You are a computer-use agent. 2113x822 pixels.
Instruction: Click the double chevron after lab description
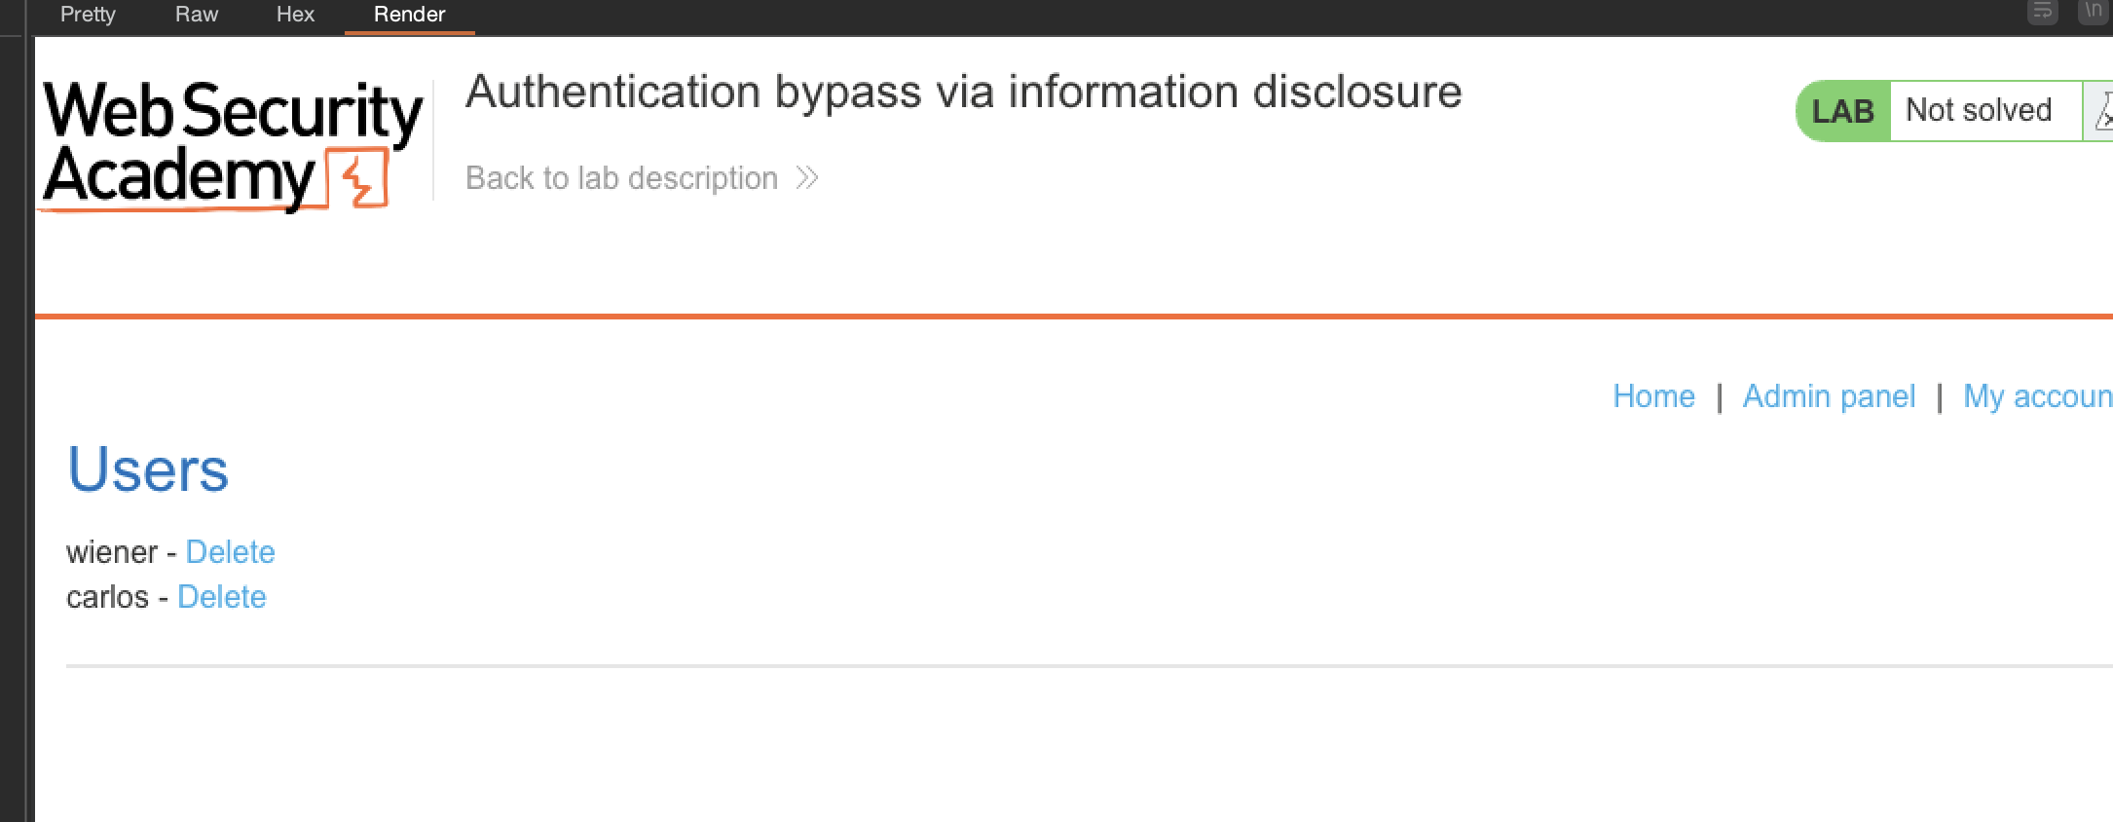pyautogui.click(x=807, y=178)
